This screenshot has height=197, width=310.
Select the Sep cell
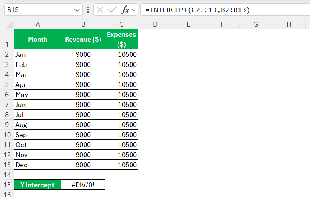pos(38,135)
